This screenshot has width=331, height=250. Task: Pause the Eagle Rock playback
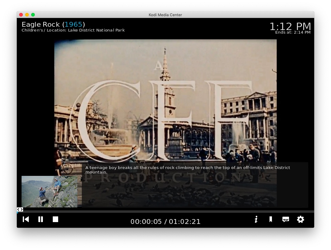pos(40,219)
